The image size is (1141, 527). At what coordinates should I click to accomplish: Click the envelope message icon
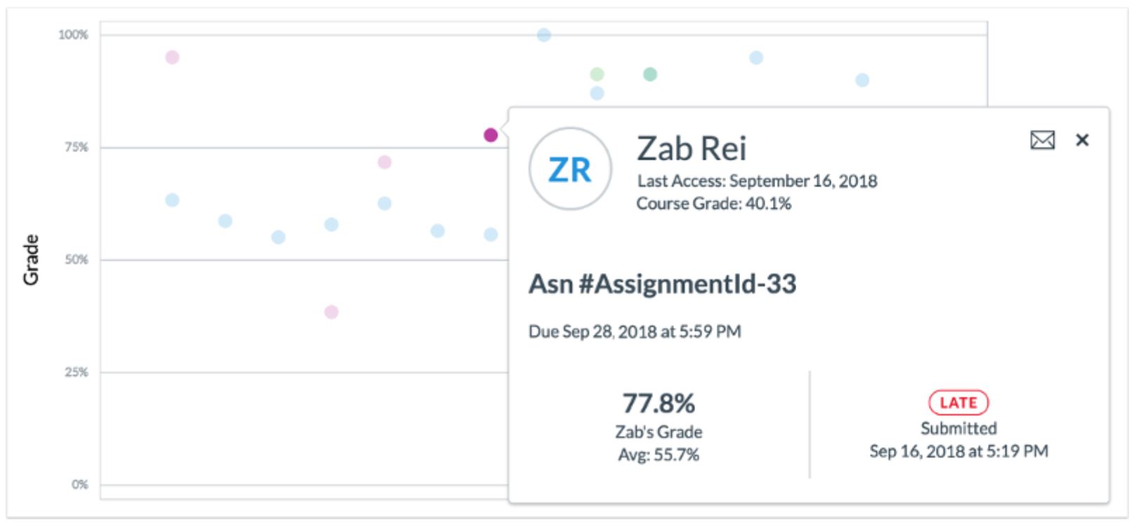[1042, 140]
